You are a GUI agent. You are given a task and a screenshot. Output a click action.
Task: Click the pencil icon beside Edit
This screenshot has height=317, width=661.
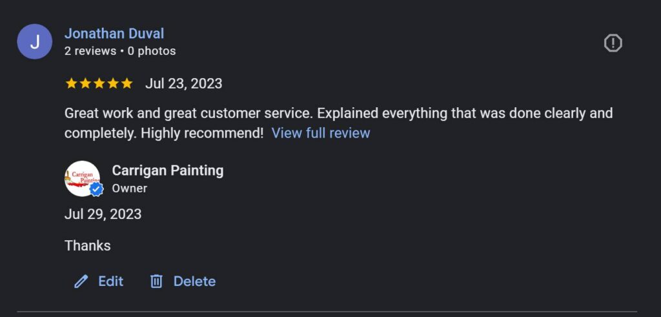pyautogui.click(x=81, y=281)
